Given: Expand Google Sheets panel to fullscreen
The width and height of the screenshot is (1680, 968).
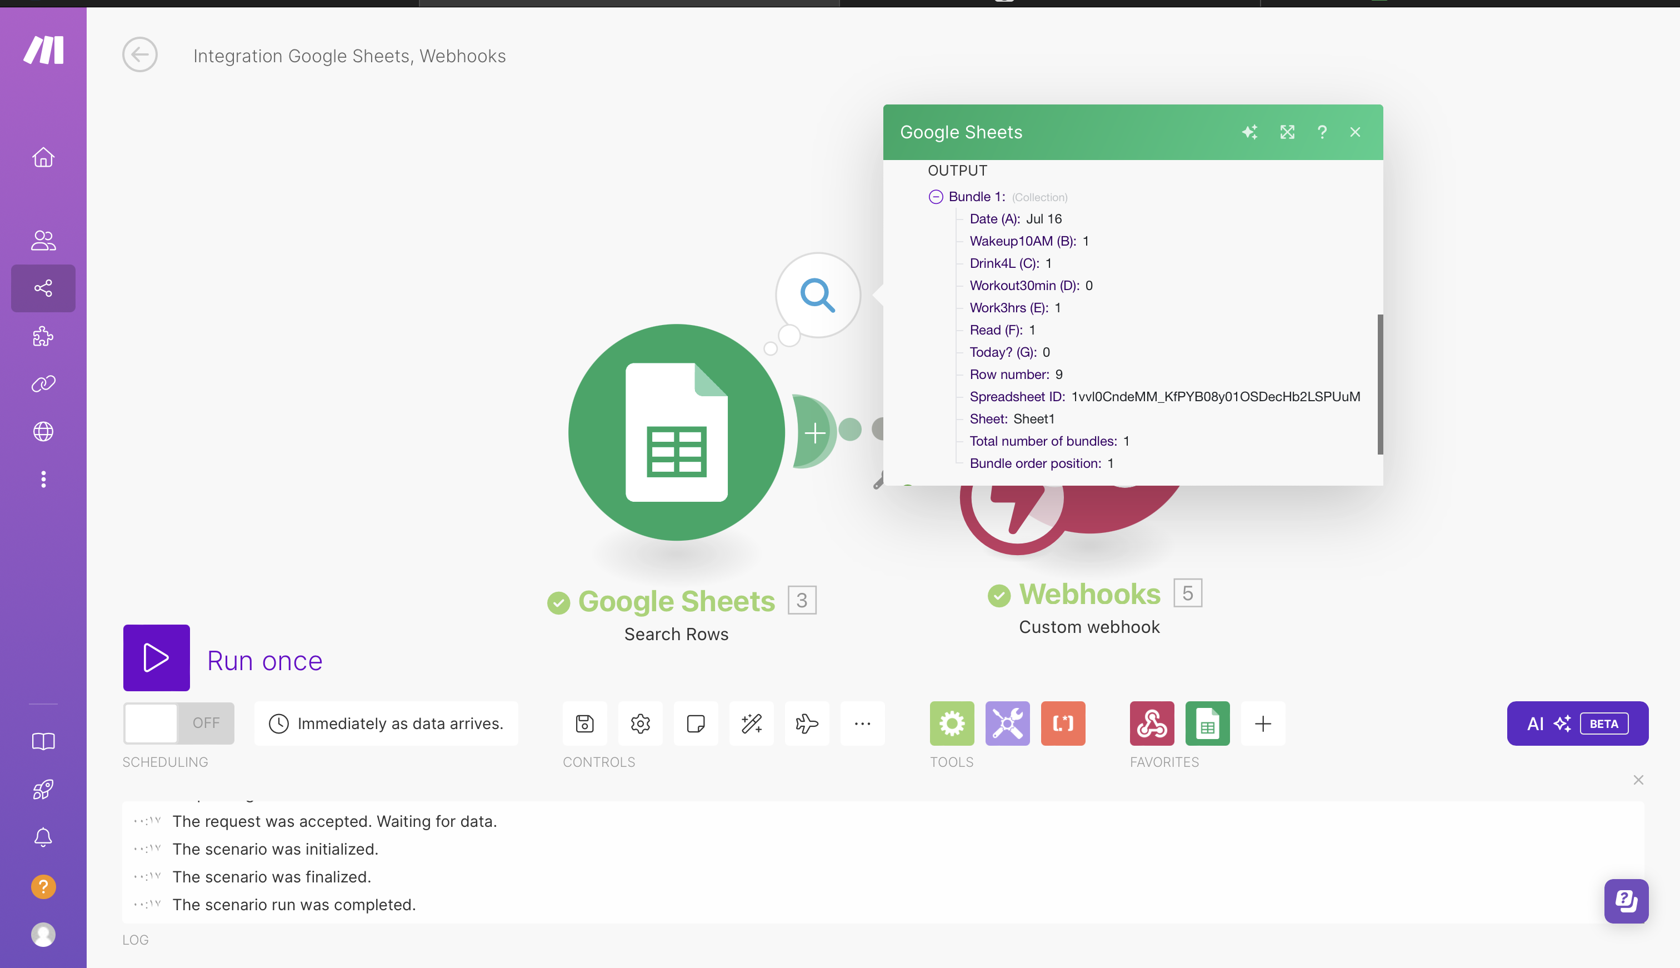Looking at the screenshot, I should [x=1287, y=132].
